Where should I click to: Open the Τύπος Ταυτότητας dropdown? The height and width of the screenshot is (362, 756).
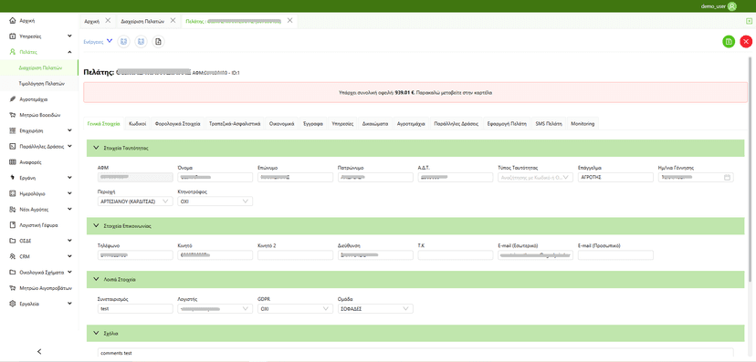point(536,177)
